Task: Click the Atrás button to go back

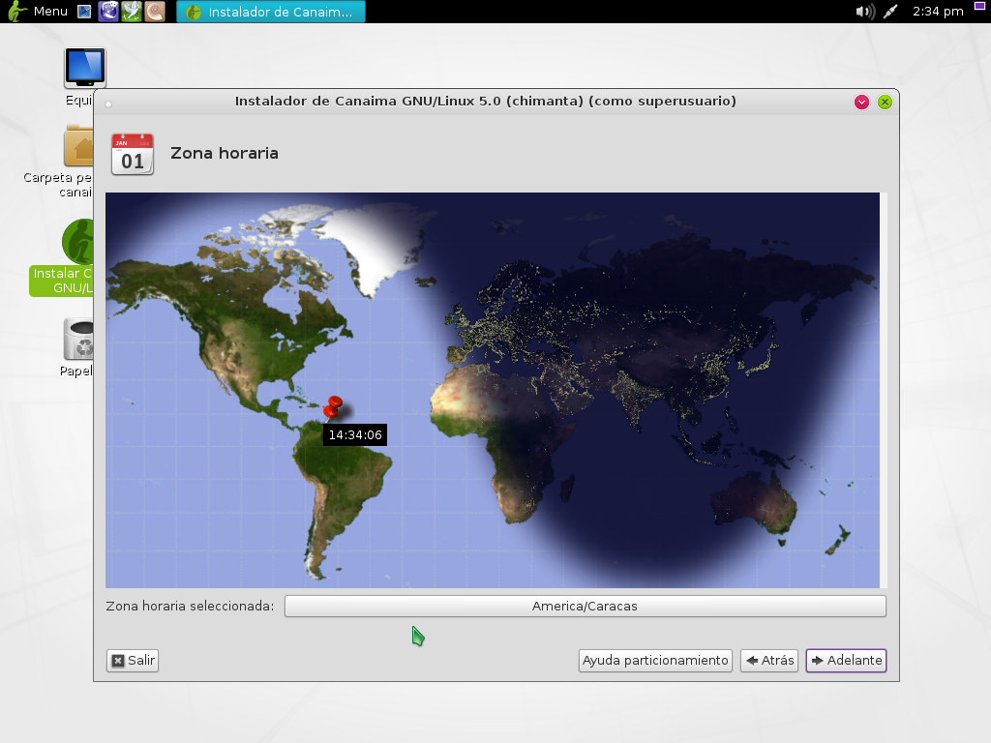Action: [768, 661]
